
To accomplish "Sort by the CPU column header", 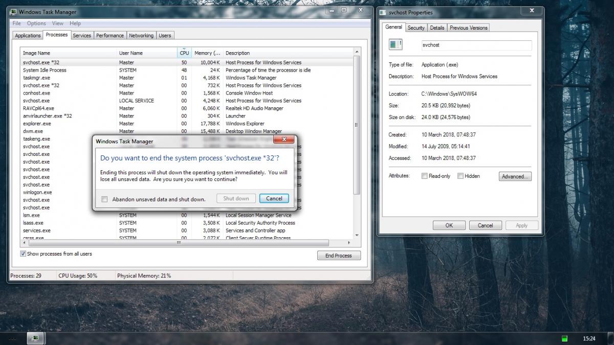I will point(185,53).
